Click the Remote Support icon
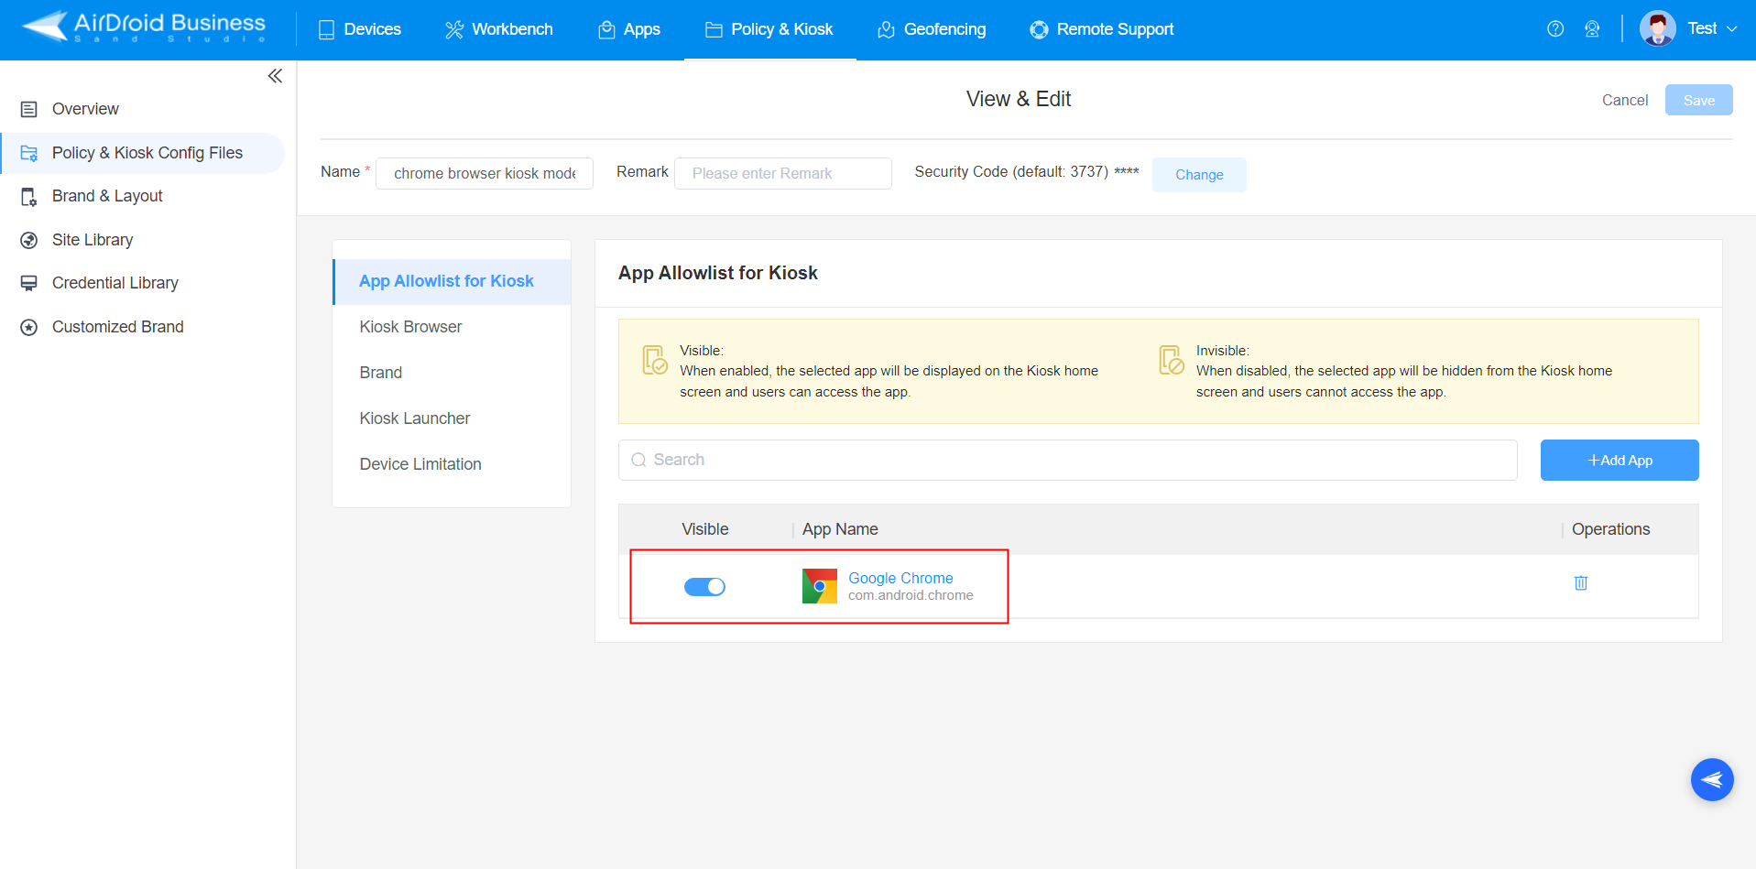This screenshot has width=1756, height=869. [x=1038, y=28]
